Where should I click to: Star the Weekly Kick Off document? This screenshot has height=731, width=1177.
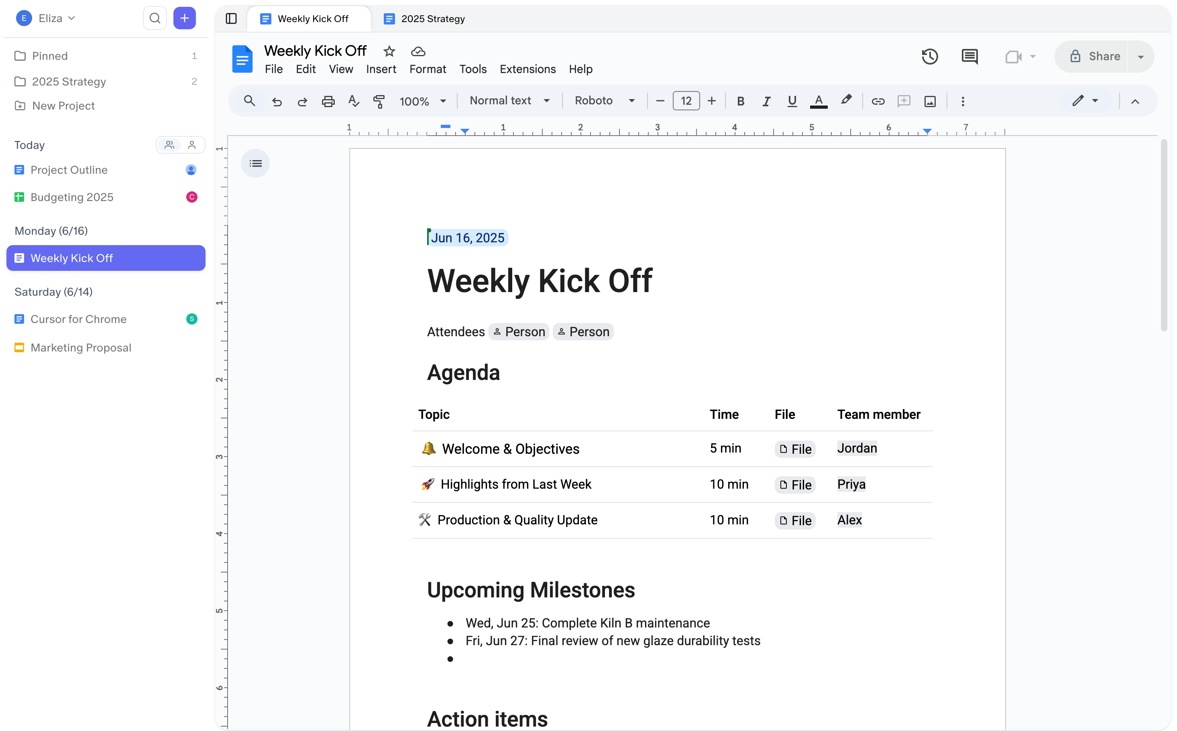coord(389,52)
